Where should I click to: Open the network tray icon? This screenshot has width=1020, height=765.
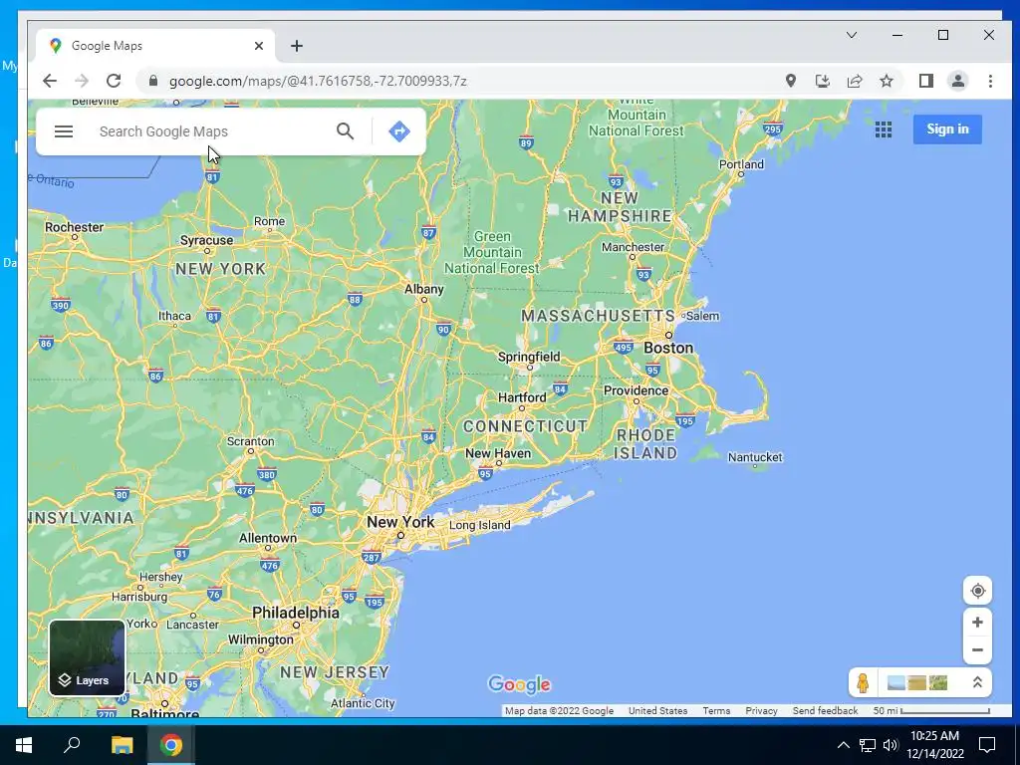point(868,745)
